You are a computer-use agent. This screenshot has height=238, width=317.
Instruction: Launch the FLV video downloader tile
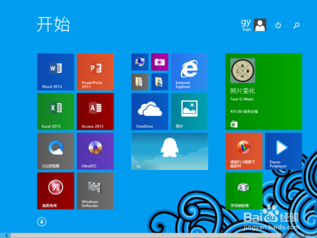pos(244,151)
